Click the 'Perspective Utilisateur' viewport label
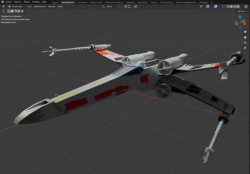The image size is (250, 174). [11, 16]
